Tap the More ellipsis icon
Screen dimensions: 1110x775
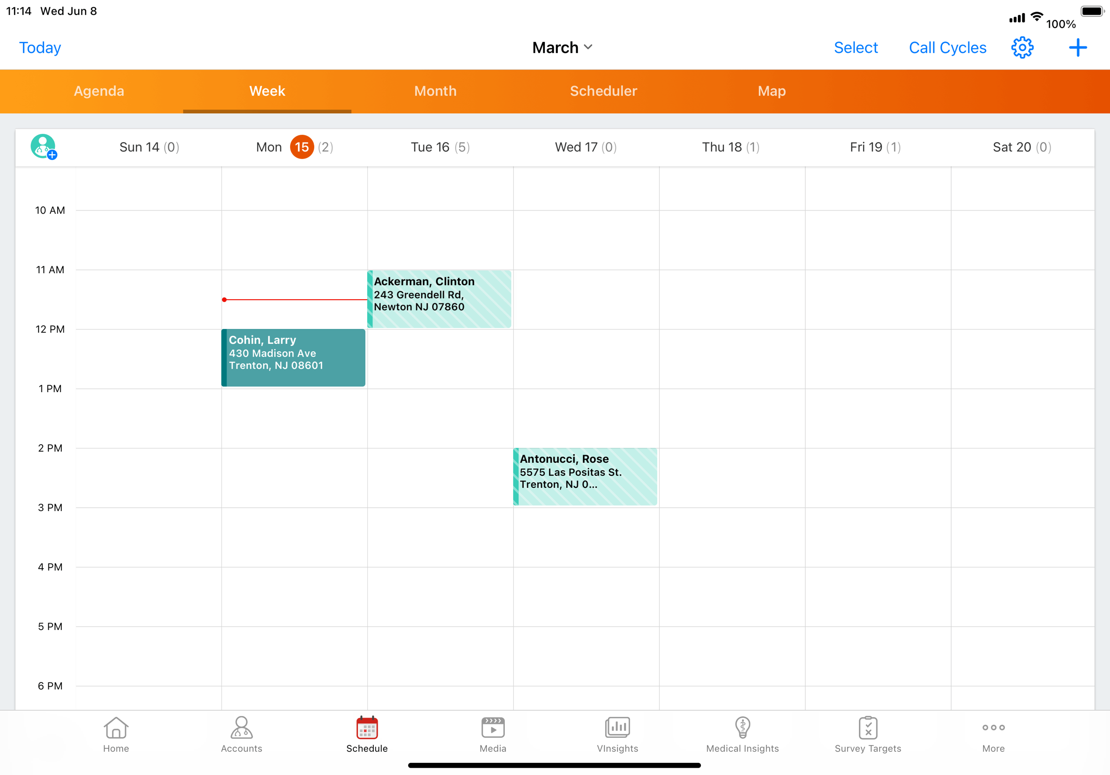993,735
